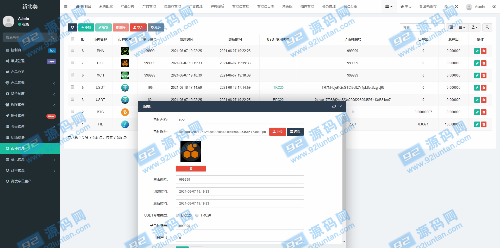Delete the XCH row with the trash icon
This screenshot has width=500, height=248.
(484, 75)
